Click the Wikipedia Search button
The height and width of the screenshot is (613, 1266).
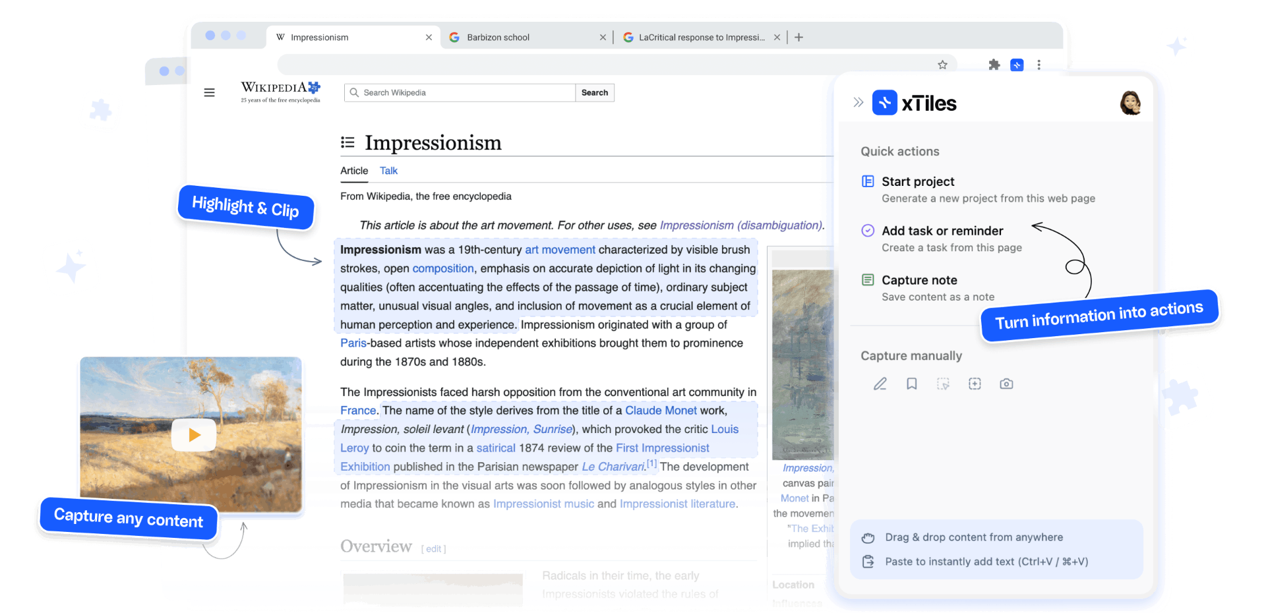[x=594, y=93]
